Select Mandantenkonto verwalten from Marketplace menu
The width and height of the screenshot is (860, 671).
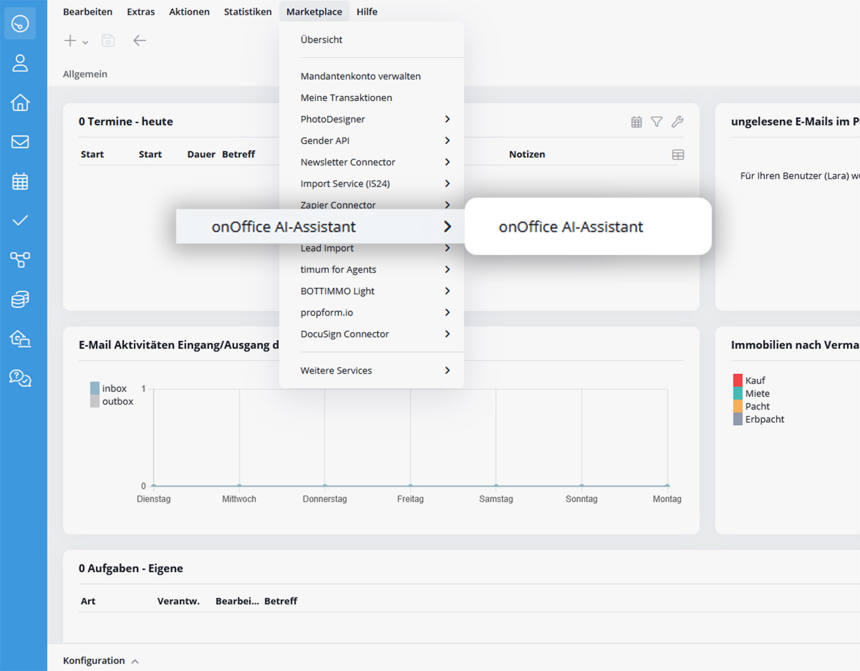click(360, 76)
